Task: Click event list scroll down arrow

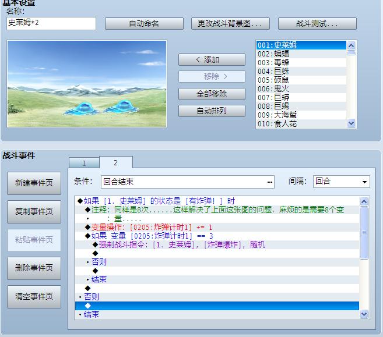Action: click(364, 314)
